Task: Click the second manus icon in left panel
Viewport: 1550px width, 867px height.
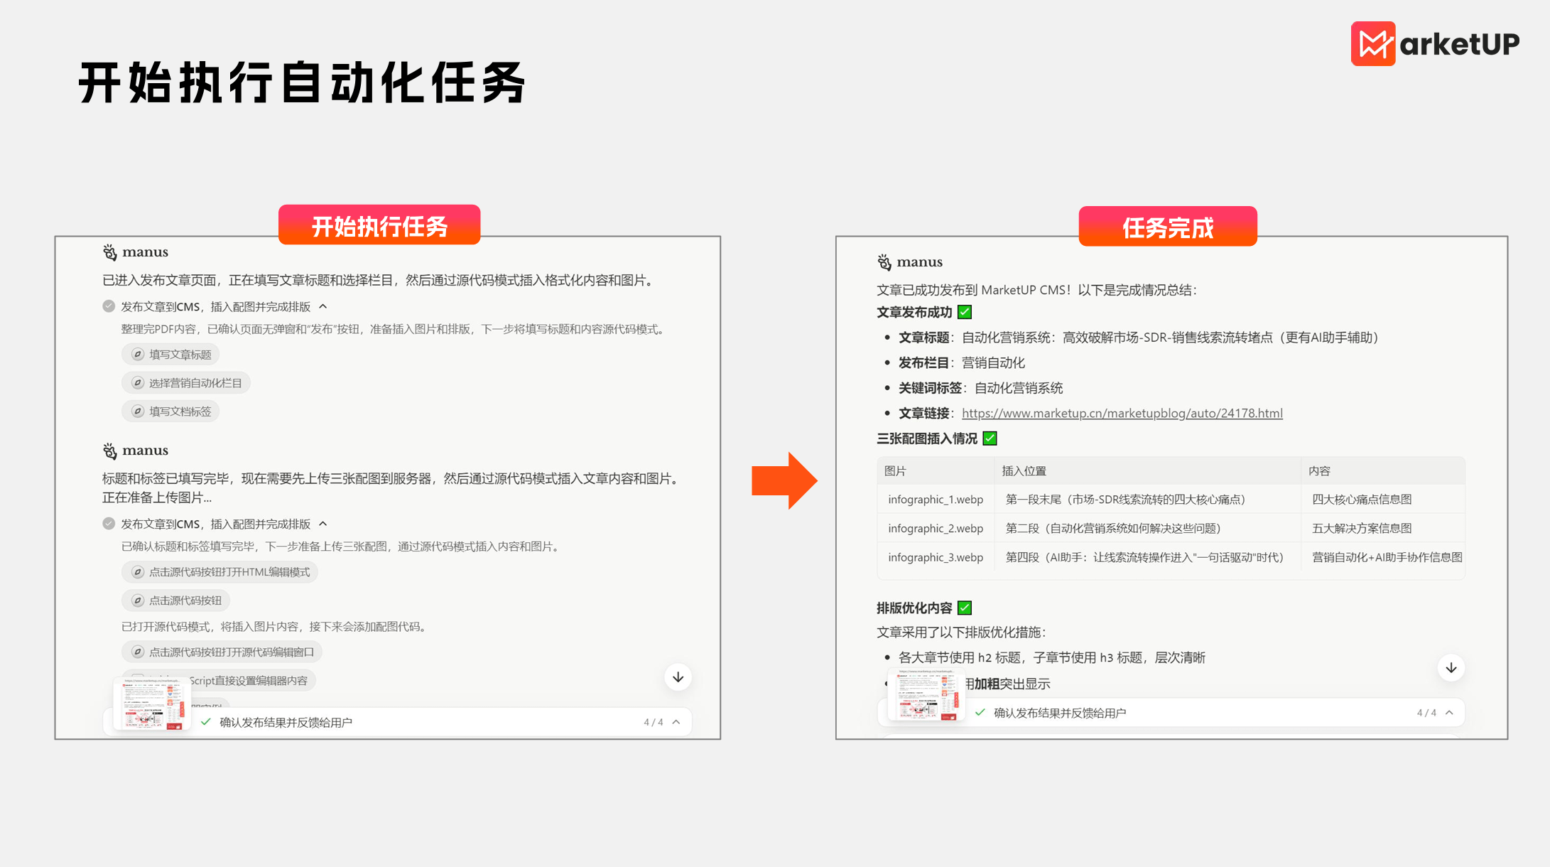Action: 110,451
